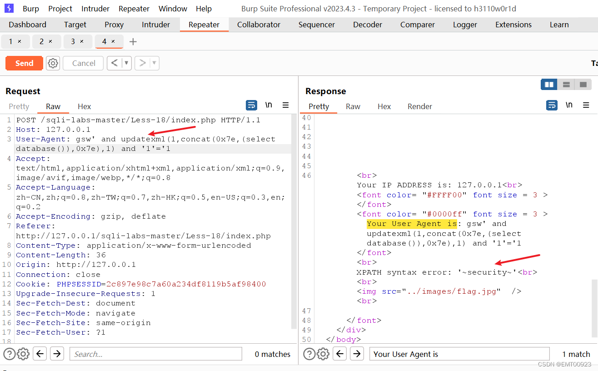Open the Window menu
598x371 pixels.
click(173, 9)
